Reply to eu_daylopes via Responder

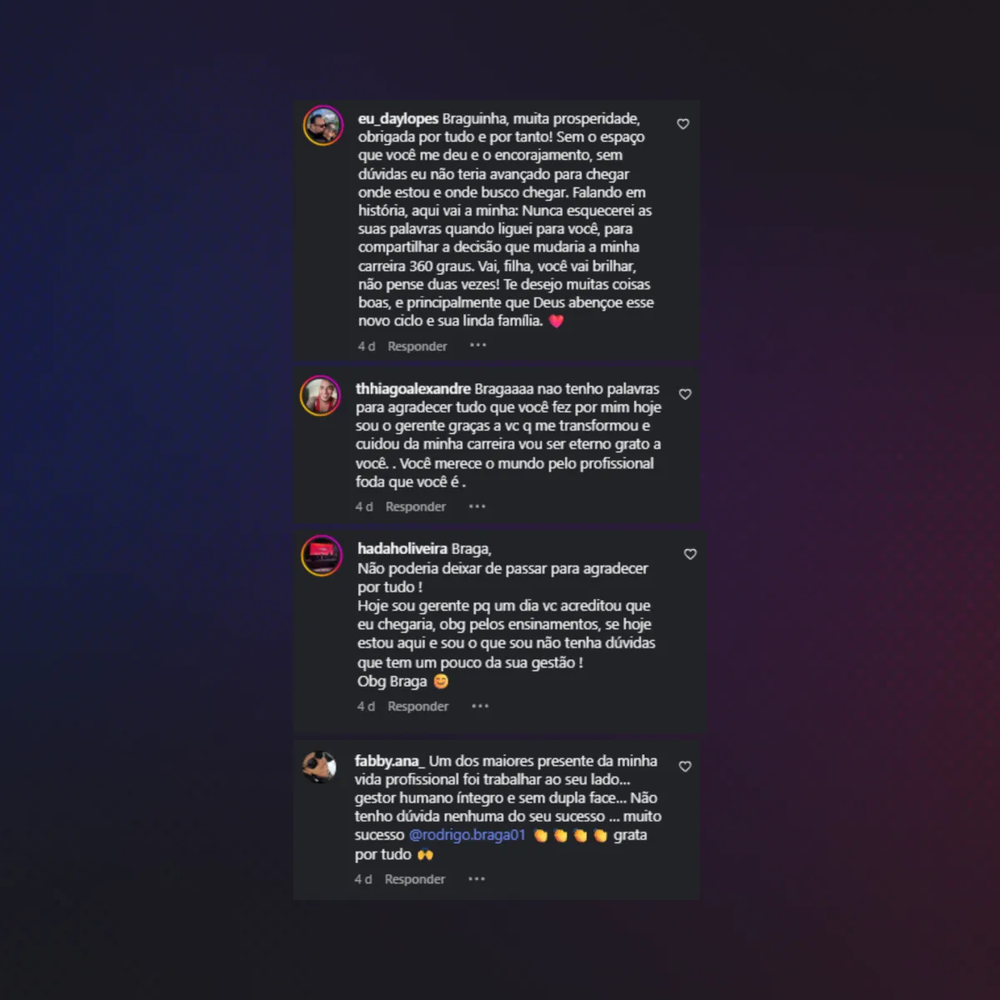tap(417, 346)
